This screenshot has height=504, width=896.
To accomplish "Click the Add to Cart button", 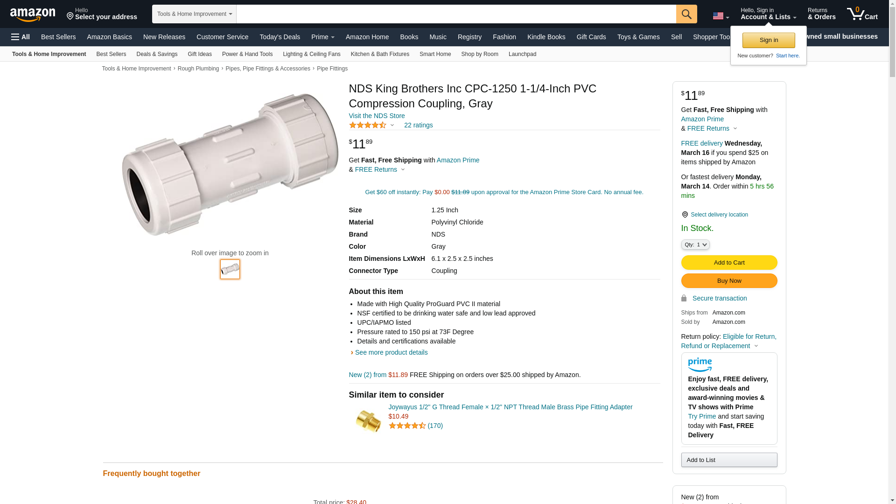I will [x=729, y=262].
